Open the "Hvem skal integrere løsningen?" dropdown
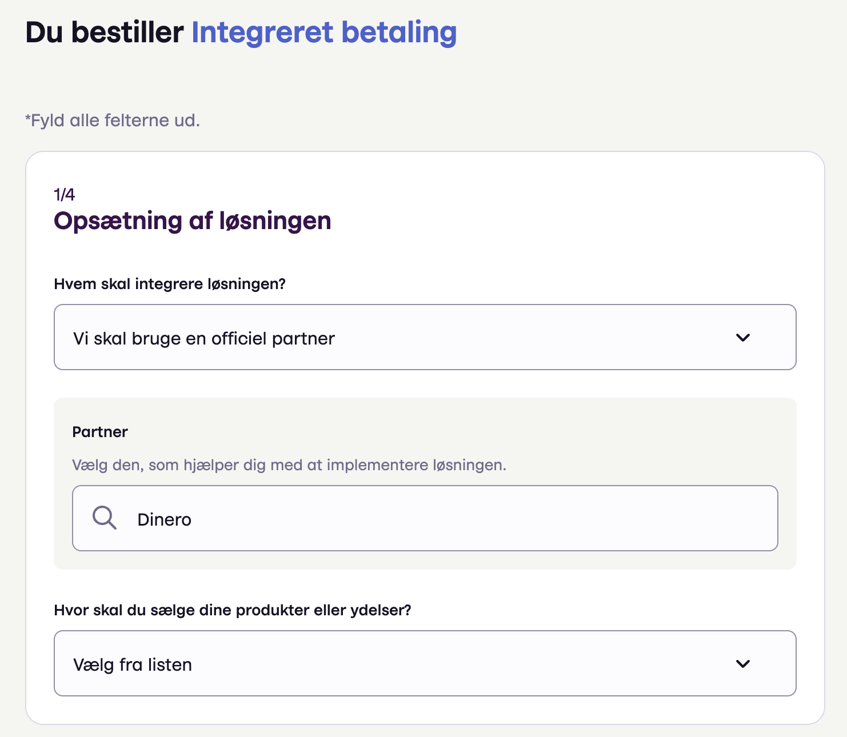847x737 pixels. (425, 337)
